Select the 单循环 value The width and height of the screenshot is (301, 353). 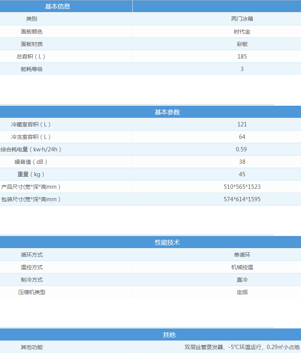[x=242, y=255]
